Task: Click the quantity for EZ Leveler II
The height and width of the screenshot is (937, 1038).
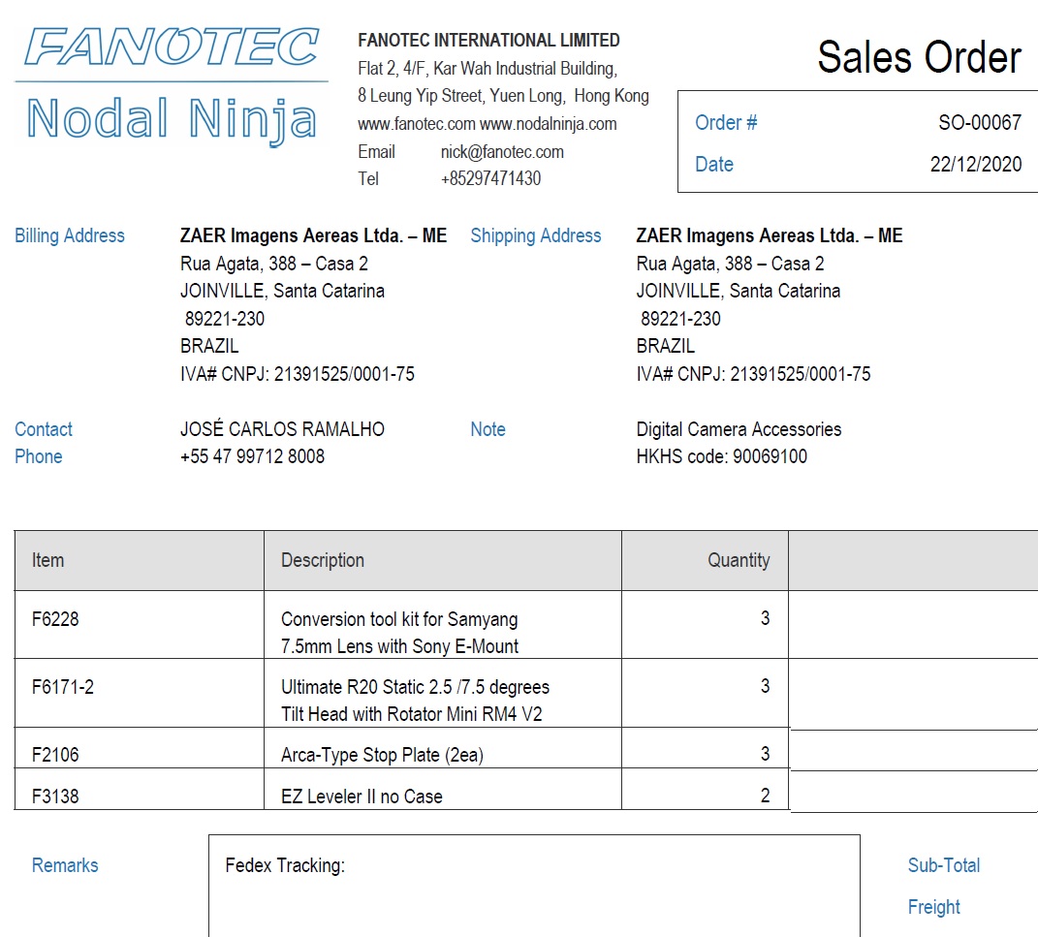Action: pyautogui.click(x=765, y=796)
